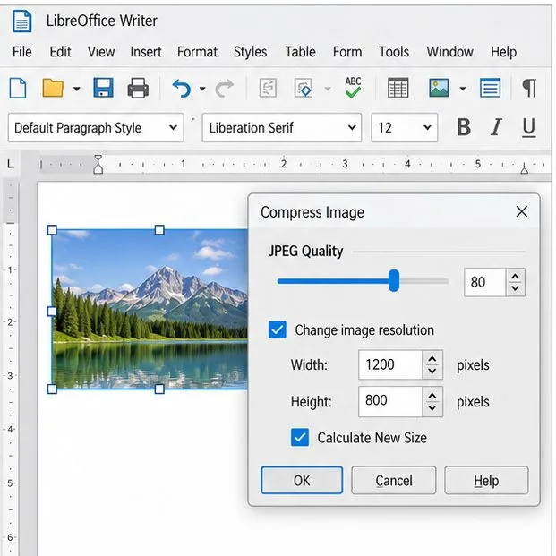Click the New document icon
Screen dimensions: 556x556
pyautogui.click(x=18, y=88)
